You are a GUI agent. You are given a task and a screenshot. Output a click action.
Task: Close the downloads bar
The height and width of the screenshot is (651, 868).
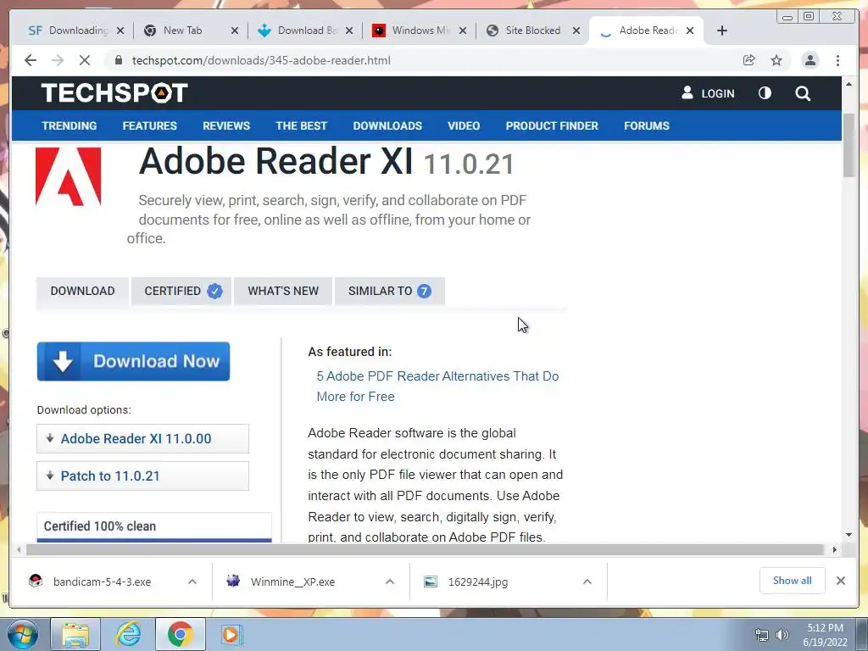point(840,581)
